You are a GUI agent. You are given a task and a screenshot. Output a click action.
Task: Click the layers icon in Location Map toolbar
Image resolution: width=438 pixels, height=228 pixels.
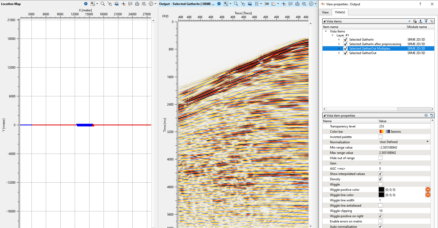pyautogui.click(x=117, y=4)
